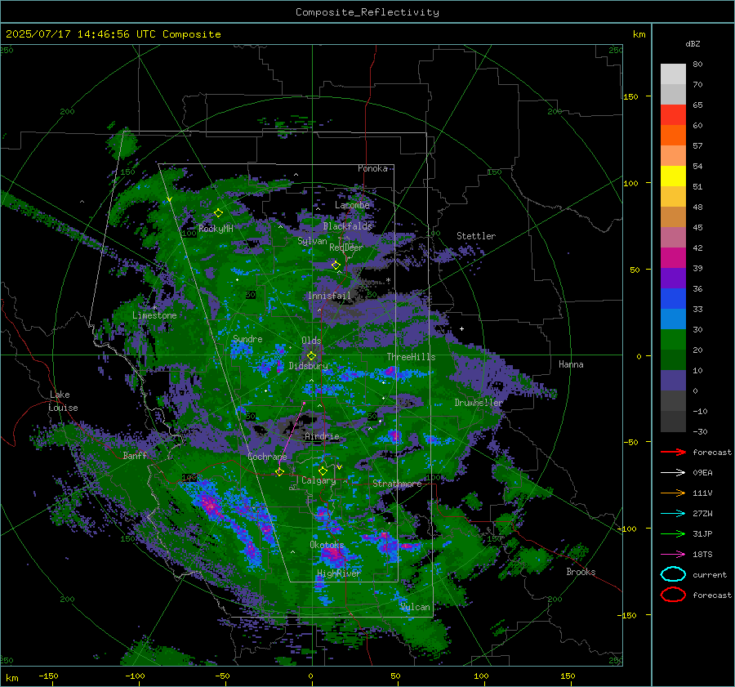Image resolution: width=735 pixels, height=687 pixels.
Task: Click the Vulcan label
Action: (x=415, y=607)
